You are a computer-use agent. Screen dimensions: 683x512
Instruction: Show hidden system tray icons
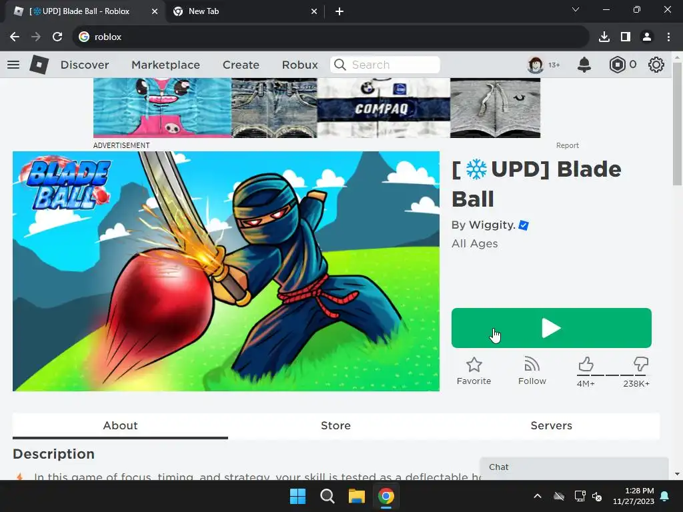pyautogui.click(x=538, y=496)
